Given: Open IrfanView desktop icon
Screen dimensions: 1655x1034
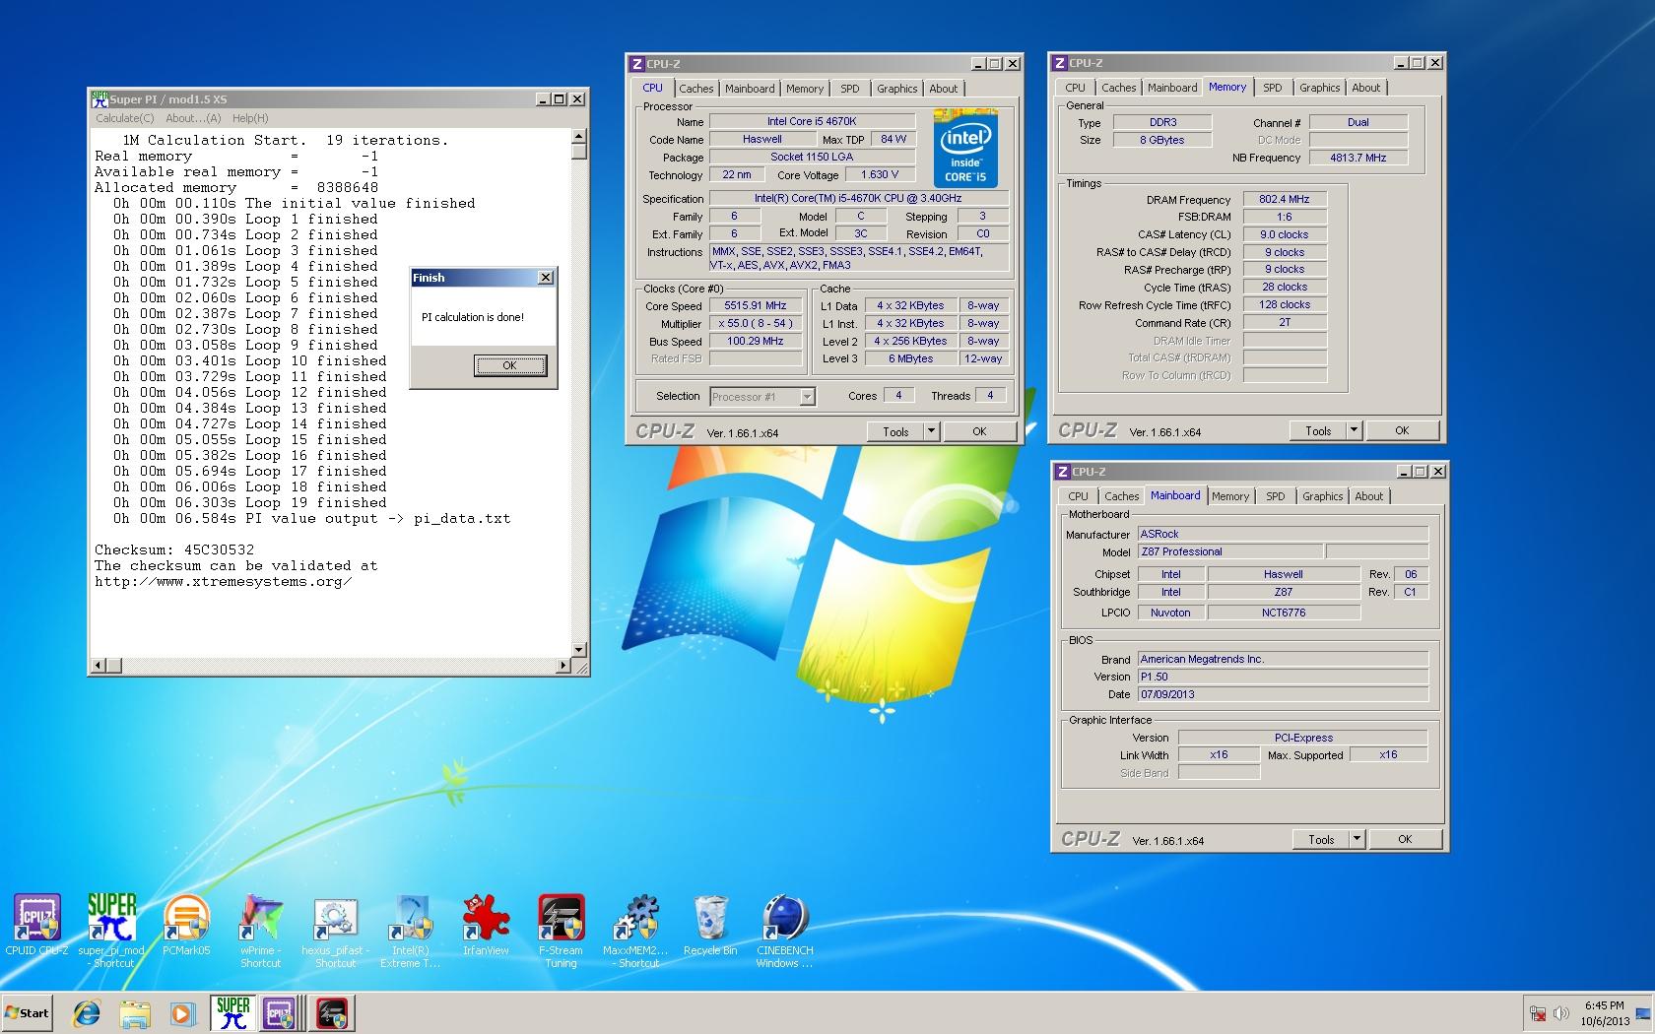Looking at the screenshot, I should (486, 924).
